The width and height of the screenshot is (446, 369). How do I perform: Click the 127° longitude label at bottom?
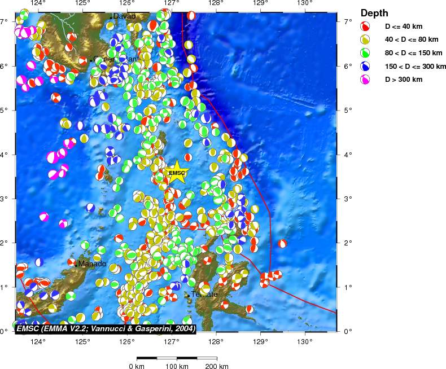[x=172, y=341]
